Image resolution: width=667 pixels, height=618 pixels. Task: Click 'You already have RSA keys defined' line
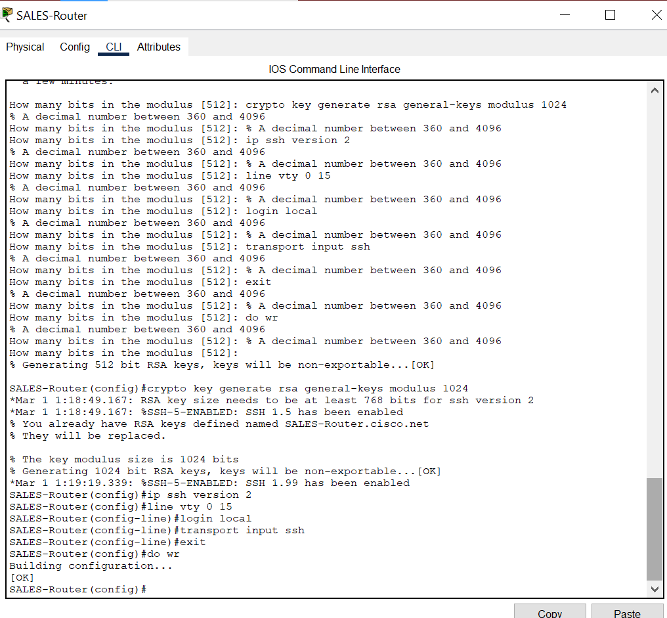pos(219,424)
